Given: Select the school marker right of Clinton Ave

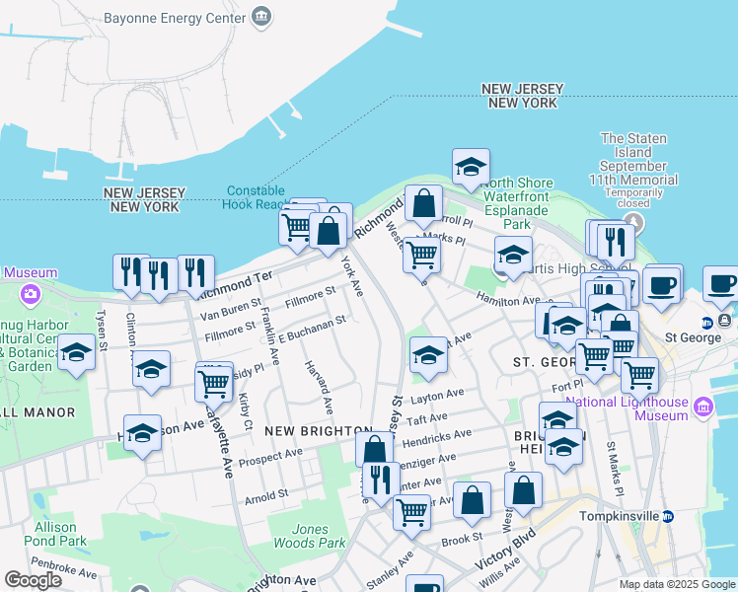Looking at the screenshot, I should [x=151, y=370].
